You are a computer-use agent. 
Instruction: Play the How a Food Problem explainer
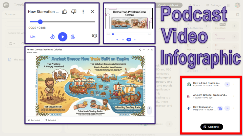(227, 84)
